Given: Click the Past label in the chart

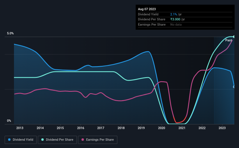Looking at the screenshot, I should pos(229,40).
